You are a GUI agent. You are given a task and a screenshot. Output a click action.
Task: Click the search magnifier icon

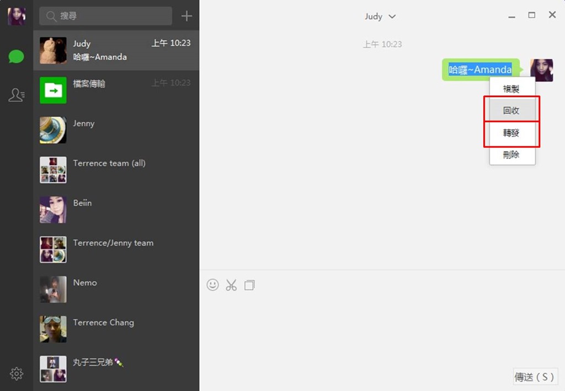(x=51, y=16)
